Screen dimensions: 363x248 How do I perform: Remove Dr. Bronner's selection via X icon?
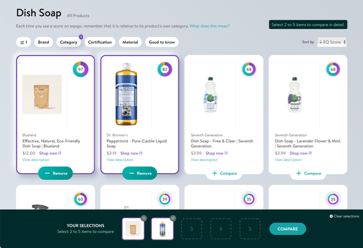(x=173, y=218)
